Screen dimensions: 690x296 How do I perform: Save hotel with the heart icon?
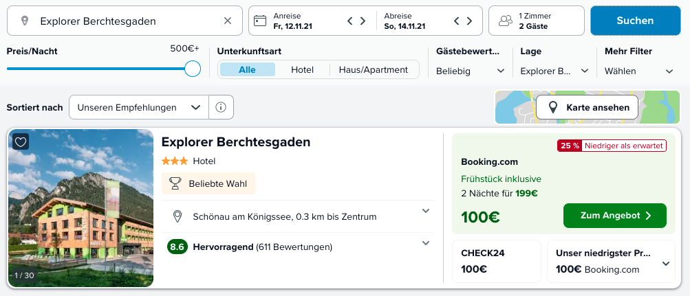pyautogui.click(x=21, y=141)
